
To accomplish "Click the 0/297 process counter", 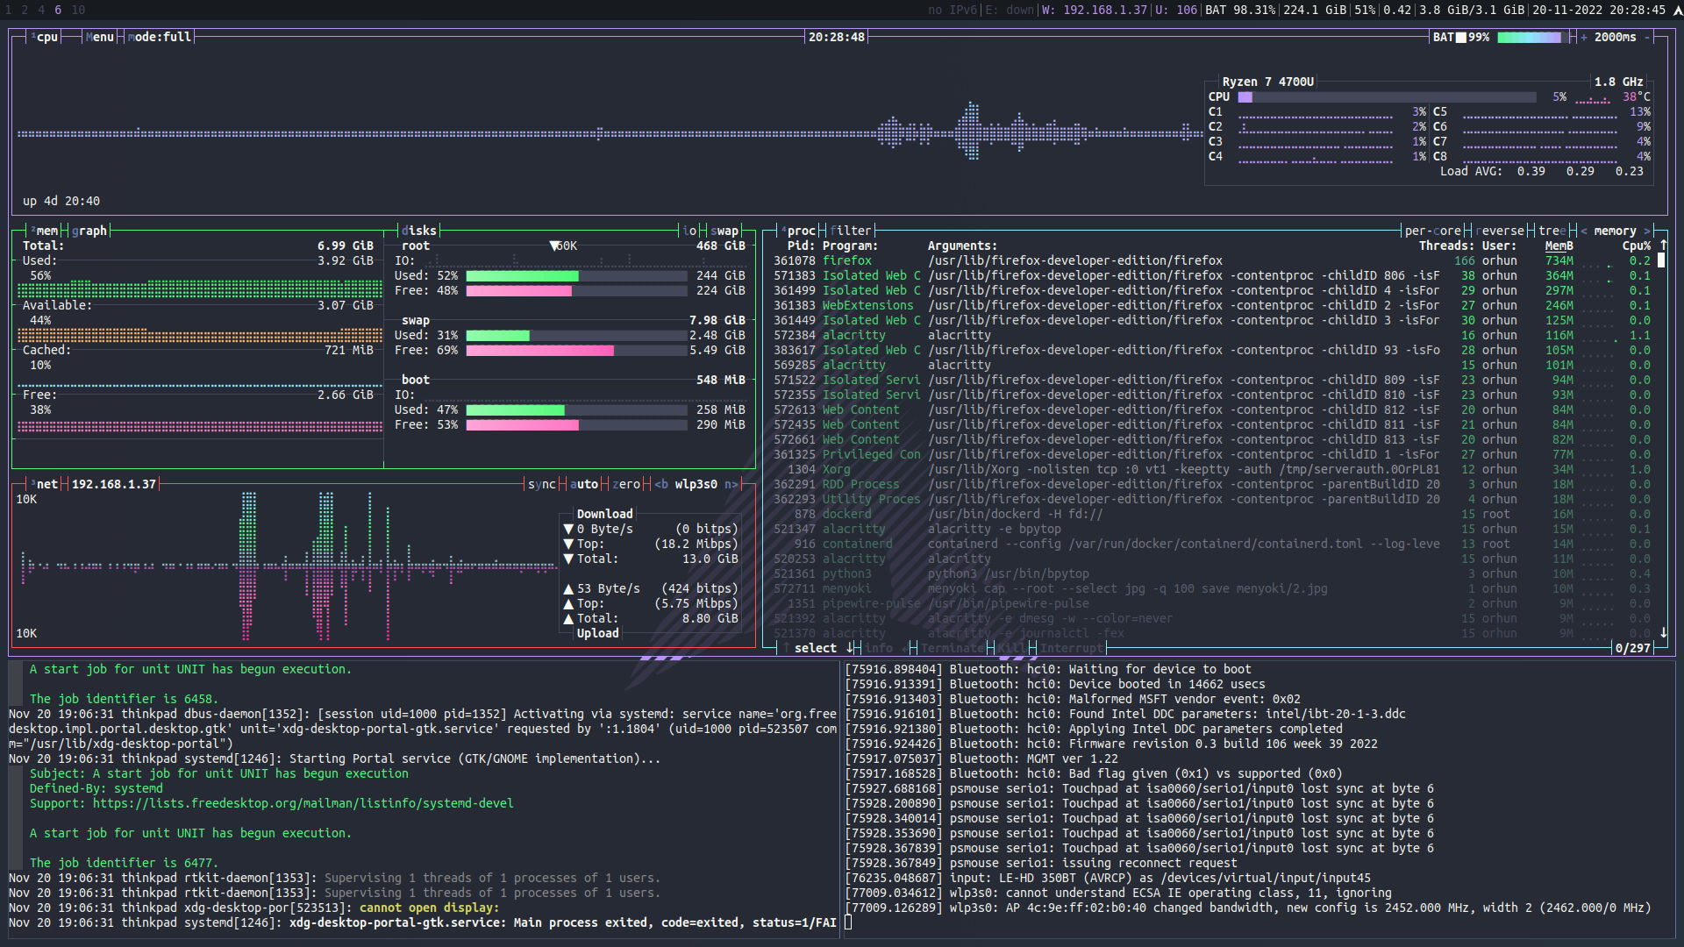I will coord(1633,648).
